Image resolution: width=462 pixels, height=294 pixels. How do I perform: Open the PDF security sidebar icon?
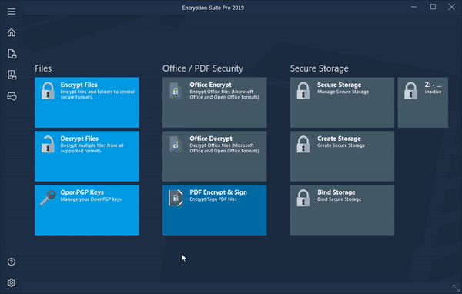click(x=12, y=75)
